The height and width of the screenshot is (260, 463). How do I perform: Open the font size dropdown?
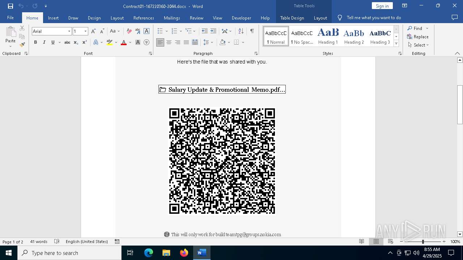click(x=85, y=31)
